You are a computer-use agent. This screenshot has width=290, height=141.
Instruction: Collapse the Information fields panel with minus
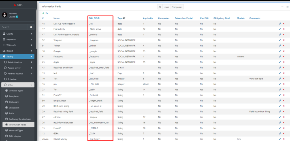point(282,7)
